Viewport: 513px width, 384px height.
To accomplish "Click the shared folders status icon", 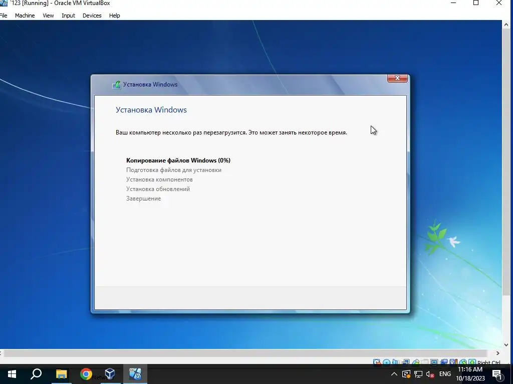I will (425, 362).
